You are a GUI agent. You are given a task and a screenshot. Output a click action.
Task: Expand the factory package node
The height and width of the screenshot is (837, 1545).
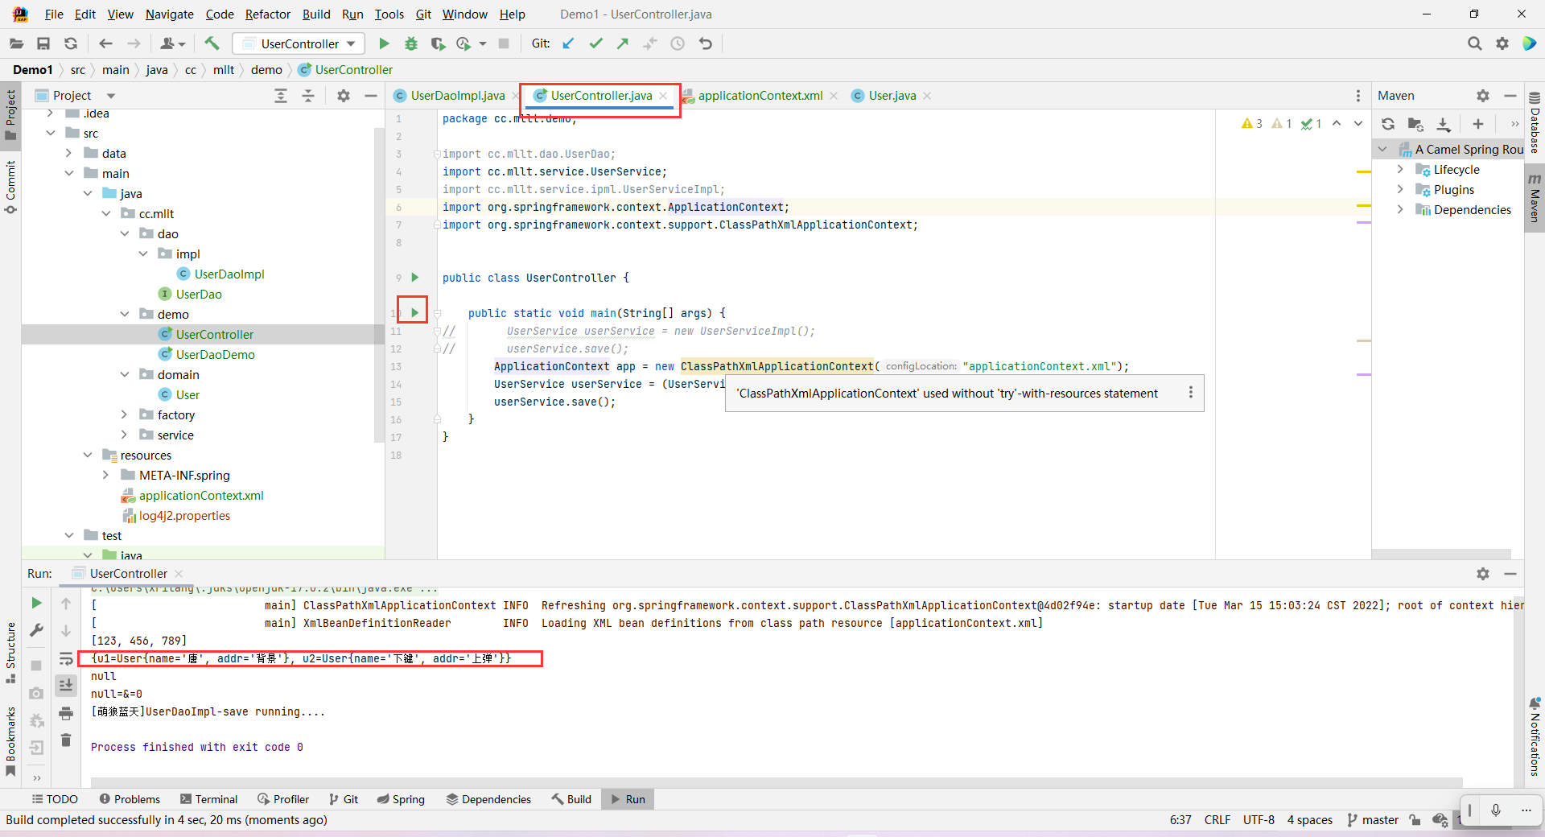(125, 414)
